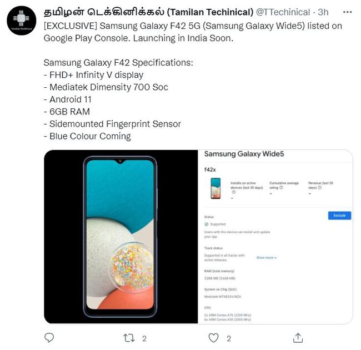Click the green Supported checkmark status icon
Screen dimensions: 361x350
pos(206,224)
